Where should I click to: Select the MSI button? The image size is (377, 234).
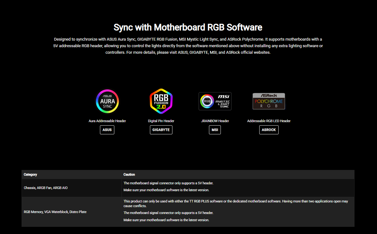click(x=215, y=130)
